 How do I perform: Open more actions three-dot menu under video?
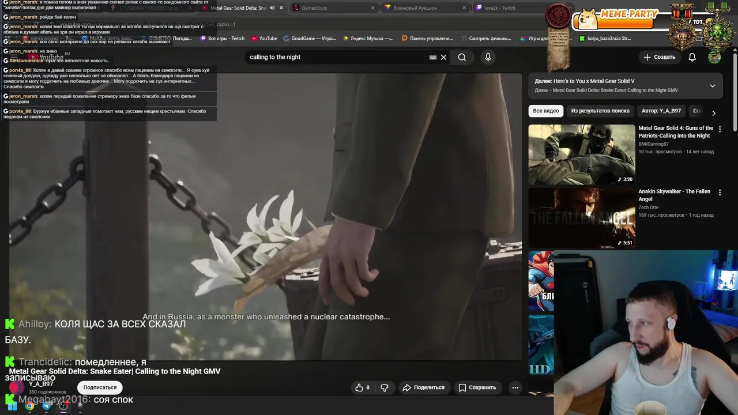[515, 387]
